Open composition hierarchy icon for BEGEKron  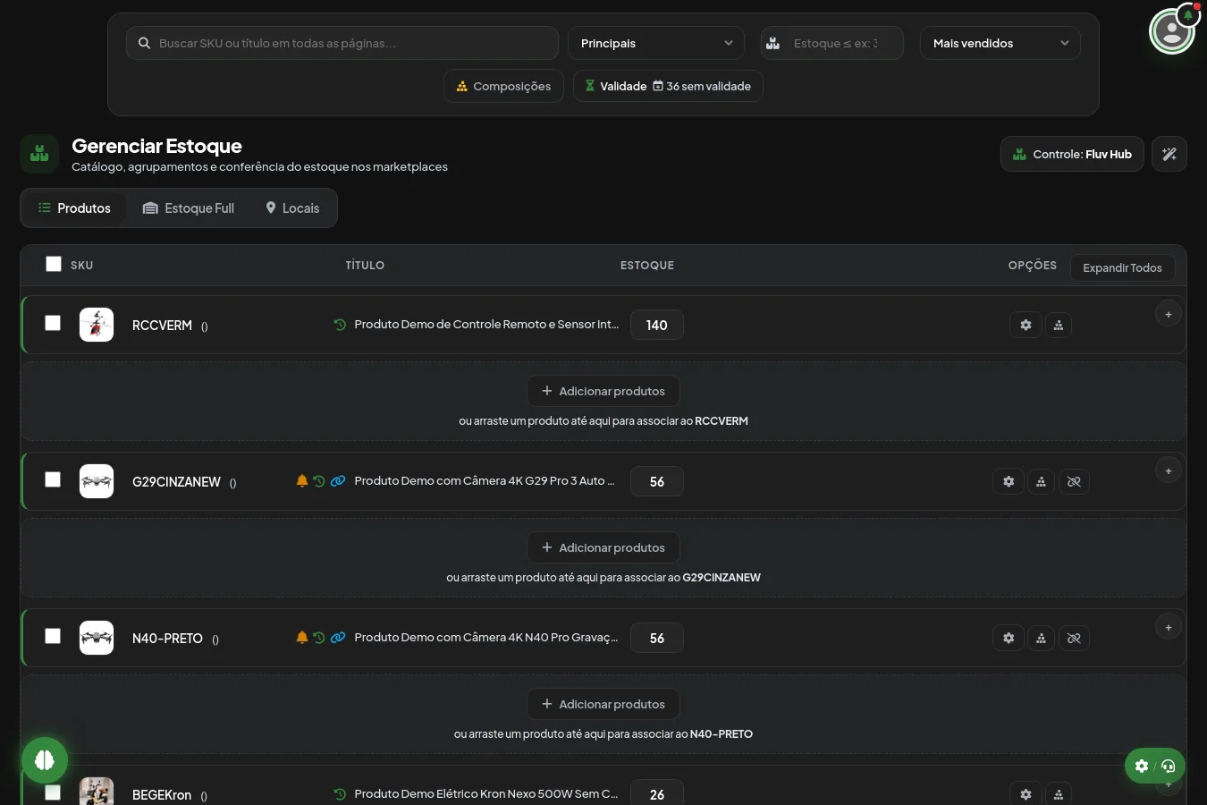pyautogui.click(x=1059, y=794)
